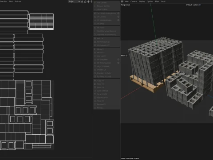Click the Mirror U icon
Image resolution: width=213 pixels, height=160 pixels.
click(x=95, y=49)
